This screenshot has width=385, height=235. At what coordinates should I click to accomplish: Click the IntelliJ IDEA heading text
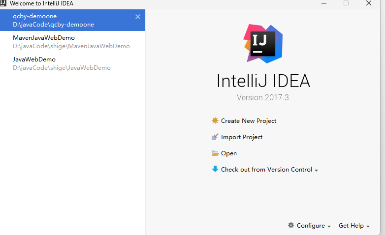coord(263,81)
